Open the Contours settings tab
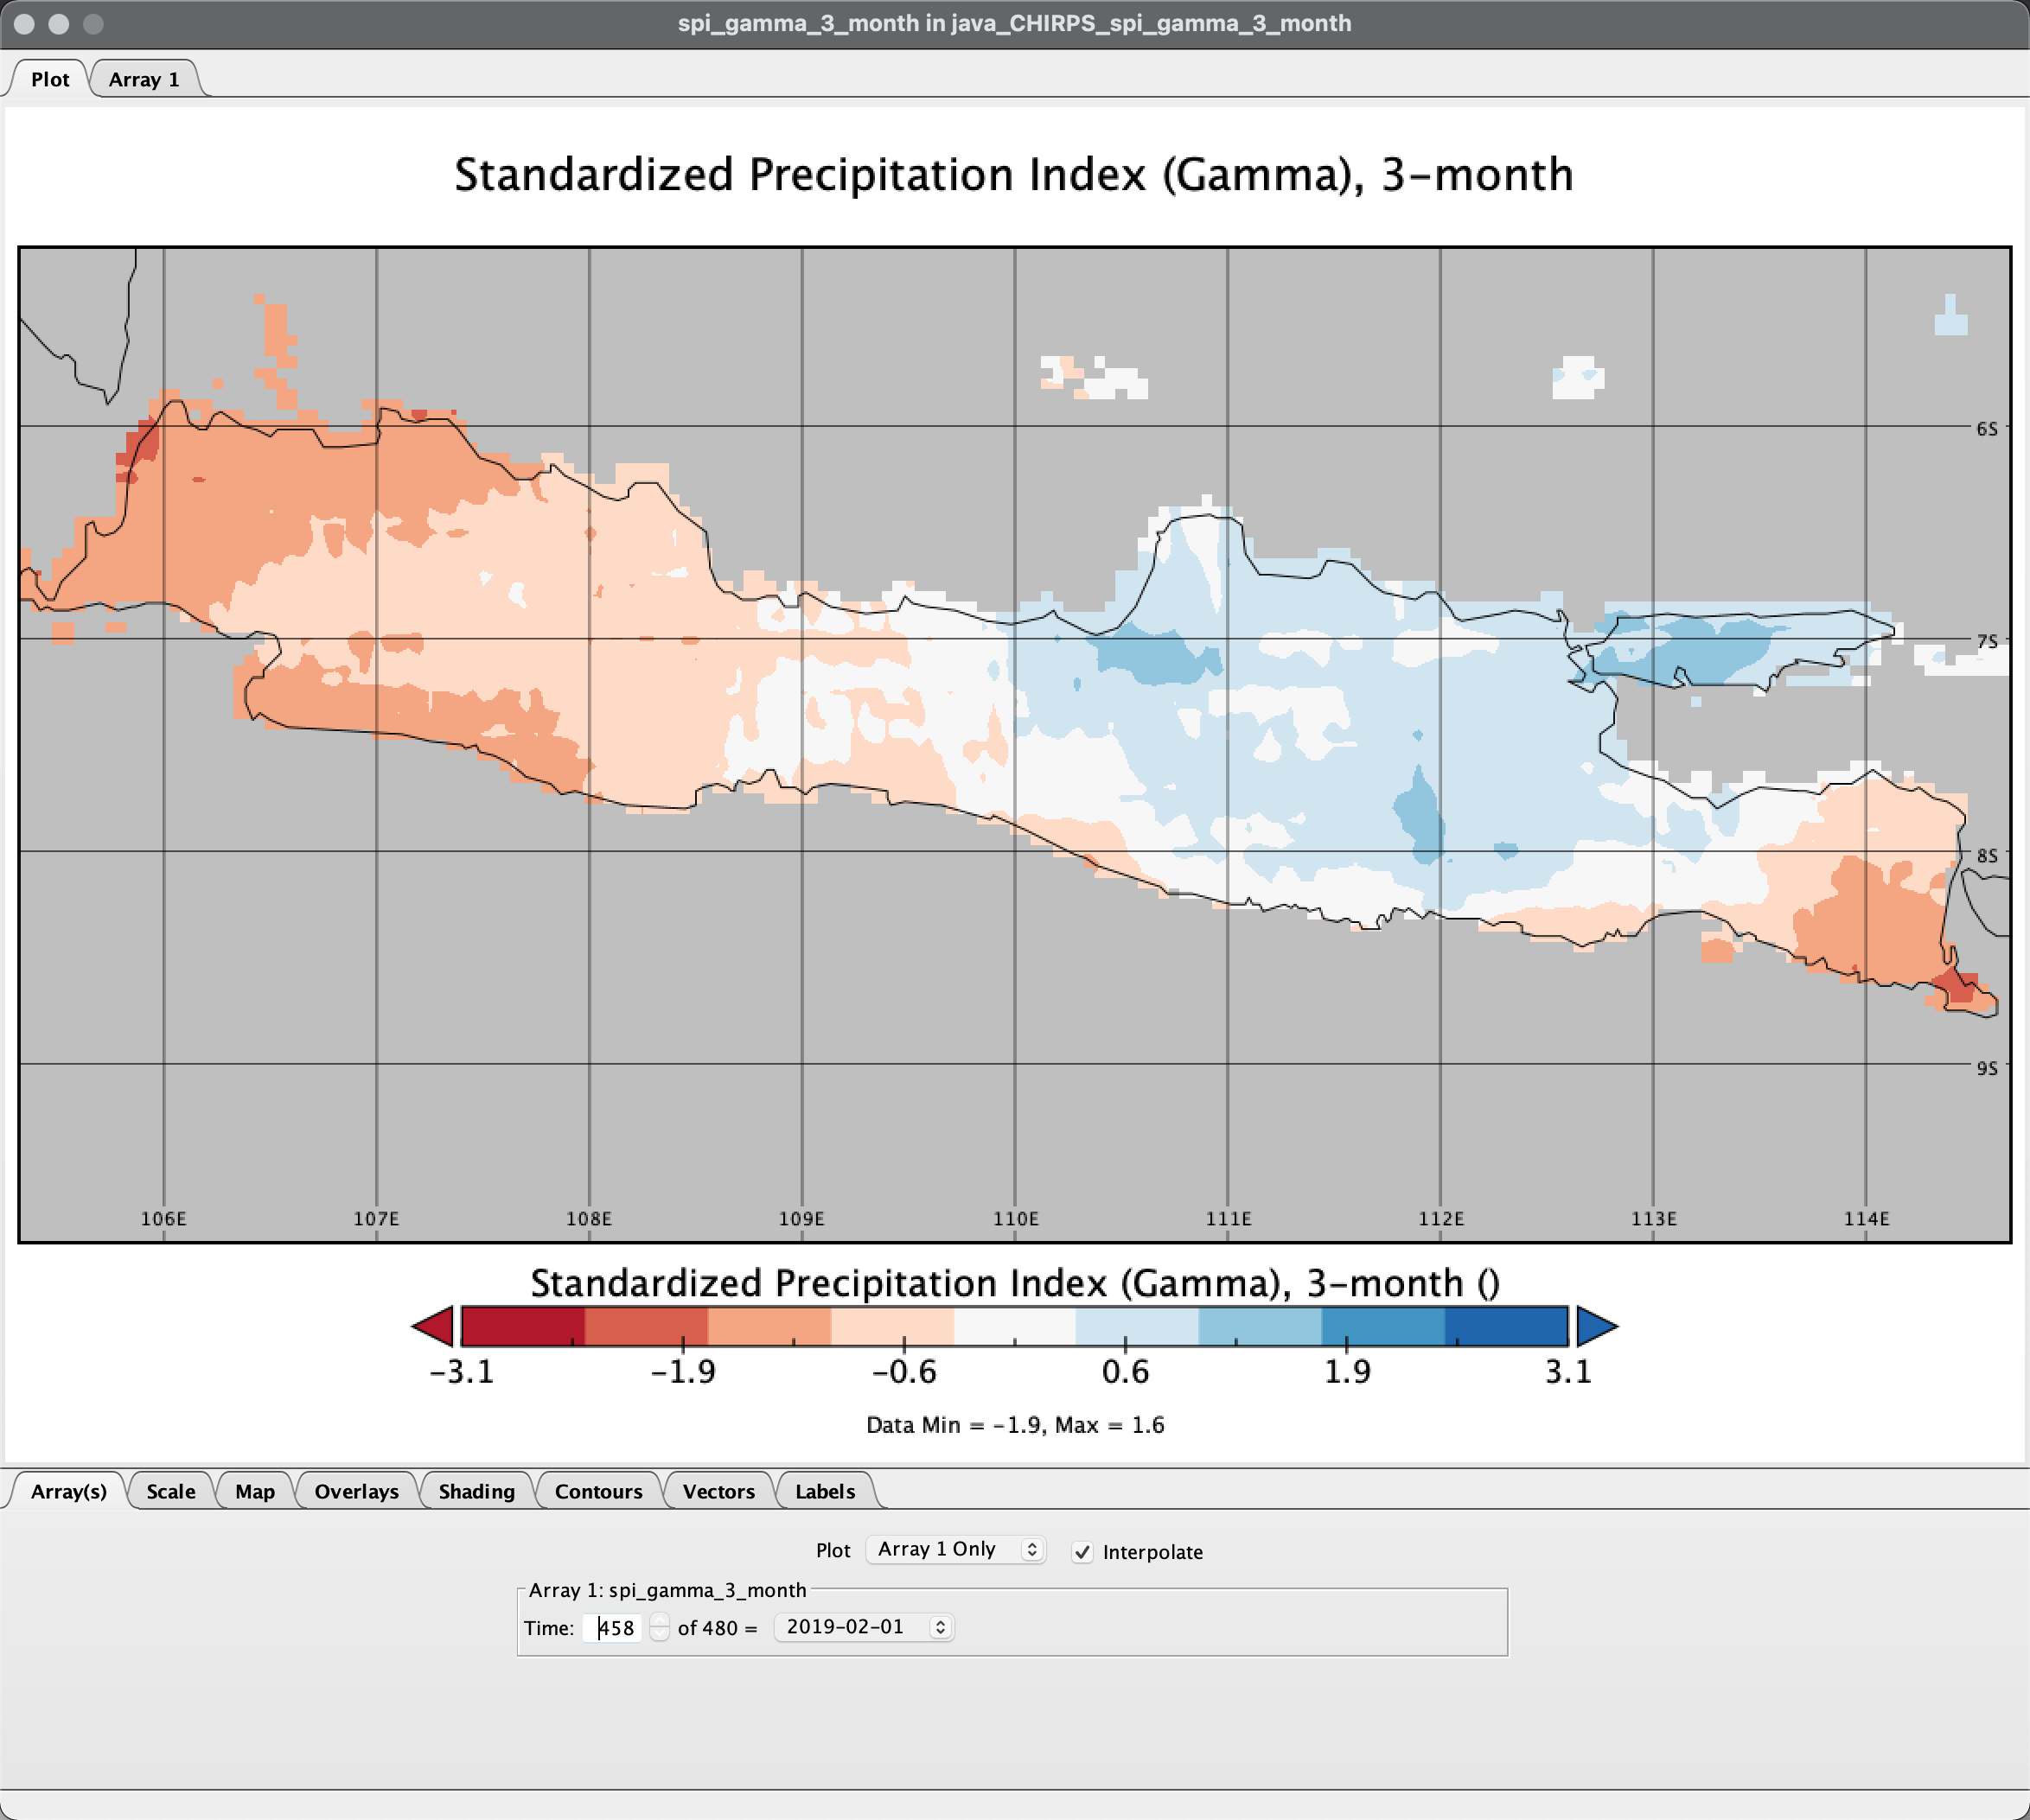The image size is (2030, 1820). (x=597, y=1490)
